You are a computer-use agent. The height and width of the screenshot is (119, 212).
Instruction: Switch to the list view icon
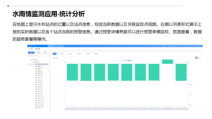click(200, 57)
